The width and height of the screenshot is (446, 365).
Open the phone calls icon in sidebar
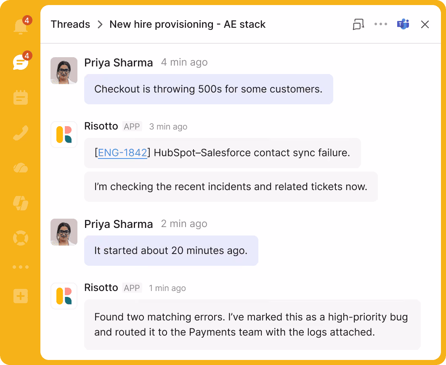click(x=21, y=133)
